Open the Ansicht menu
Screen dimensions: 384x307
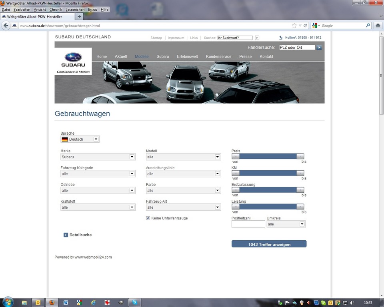(40, 10)
